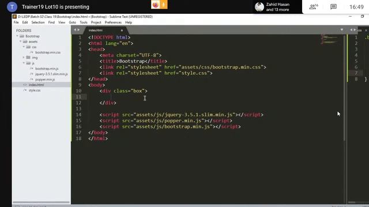This screenshot has height=207, width=369.
Task: Open the Tools menu
Action: pyautogui.click(x=84, y=22)
